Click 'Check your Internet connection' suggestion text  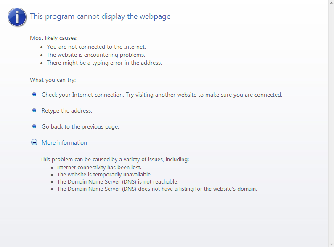click(162, 95)
